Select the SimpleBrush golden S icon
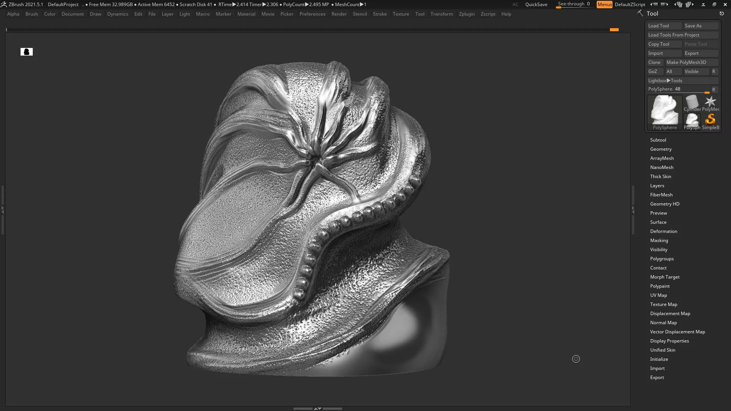This screenshot has height=411, width=731. 710,121
